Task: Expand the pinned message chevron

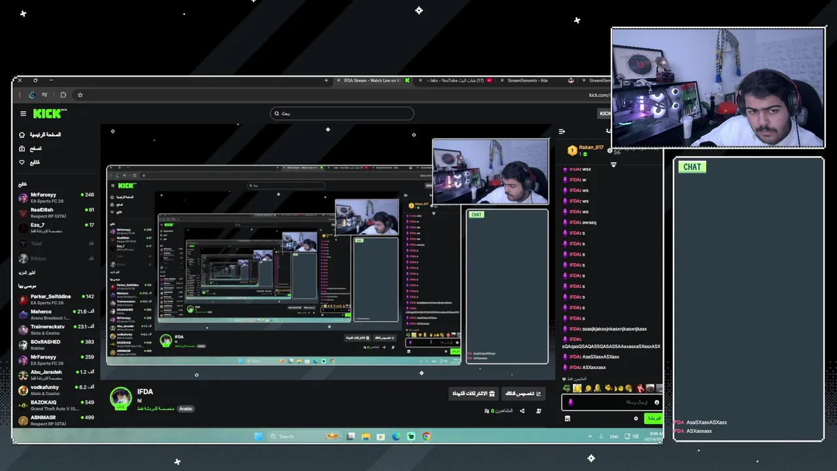Action: tap(613, 165)
